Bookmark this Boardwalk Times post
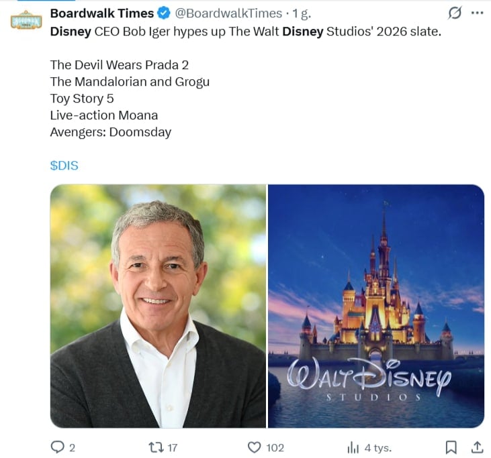Screen dimensions: 491x458 451,447
